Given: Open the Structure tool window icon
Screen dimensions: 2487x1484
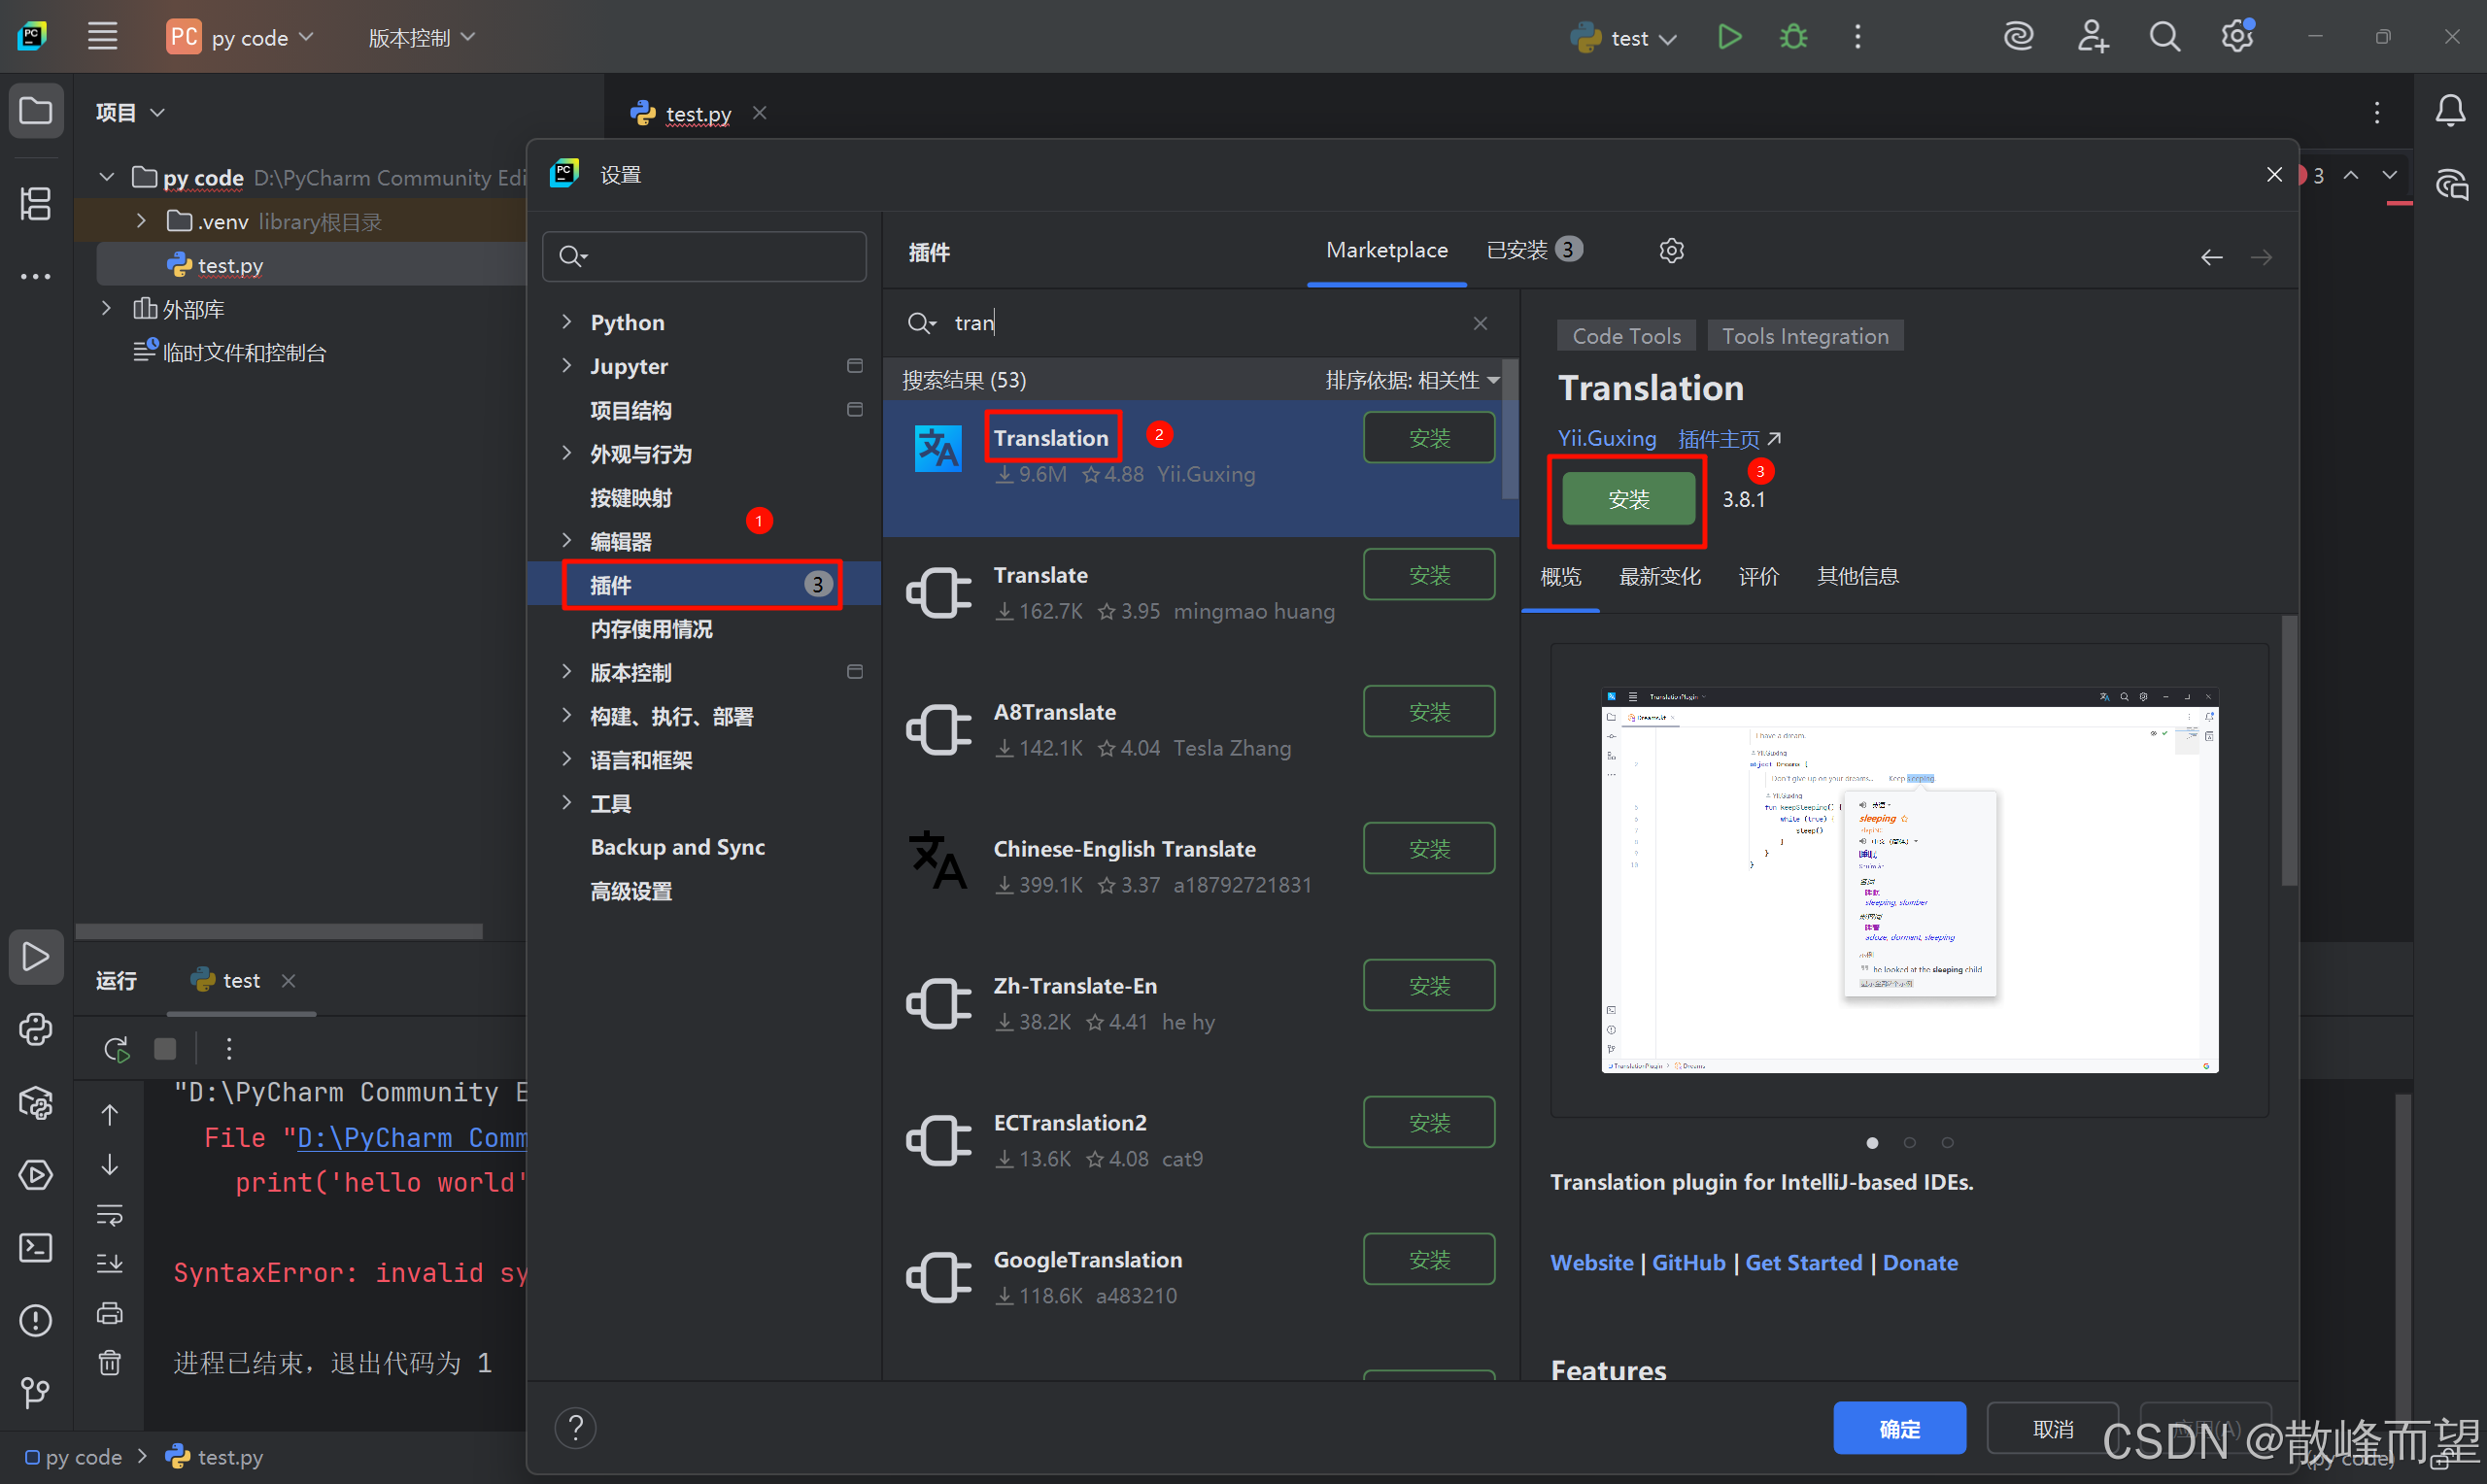Looking at the screenshot, I should tap(36, 204).
